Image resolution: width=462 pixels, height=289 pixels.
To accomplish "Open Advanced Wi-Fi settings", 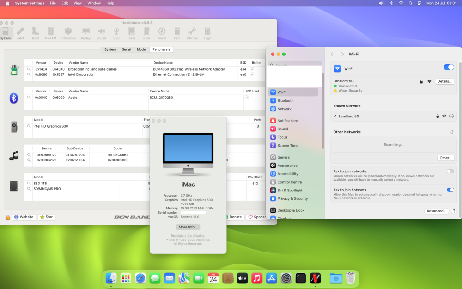I will click(437, 211).
